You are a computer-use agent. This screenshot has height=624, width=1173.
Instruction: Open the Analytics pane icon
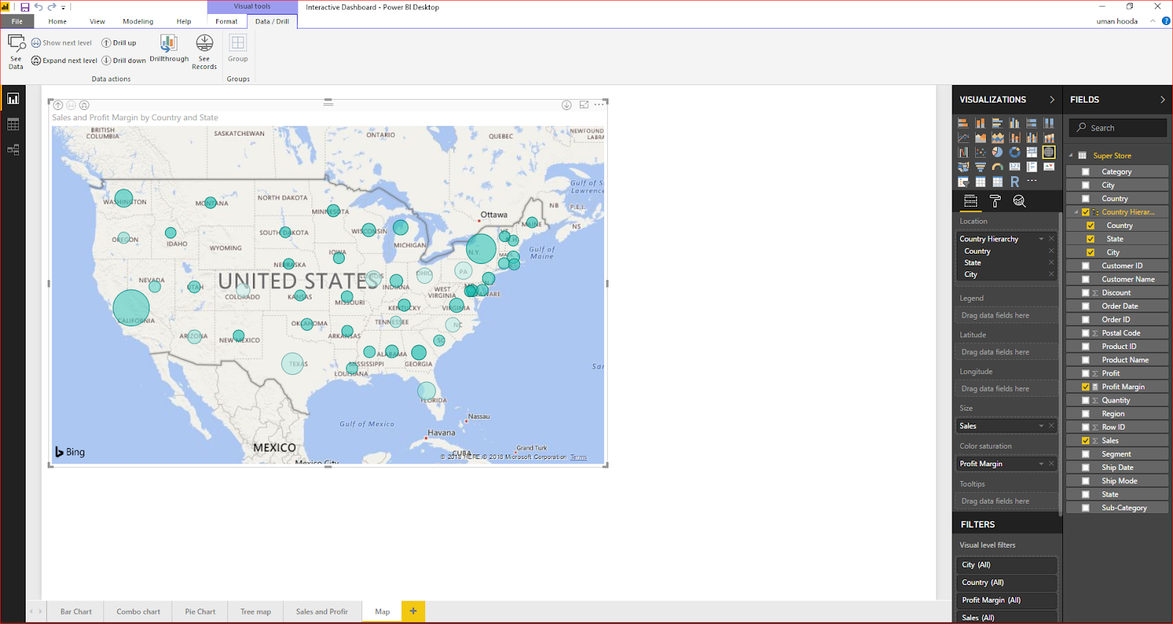click(x=1019, y=201)
